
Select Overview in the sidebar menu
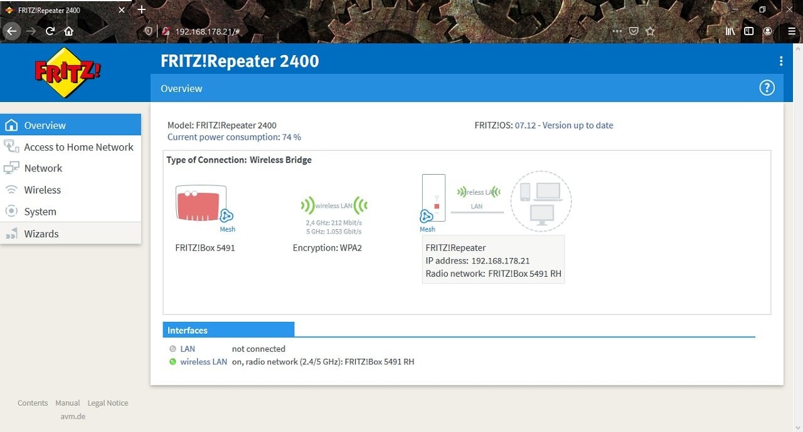click(70, 125)
